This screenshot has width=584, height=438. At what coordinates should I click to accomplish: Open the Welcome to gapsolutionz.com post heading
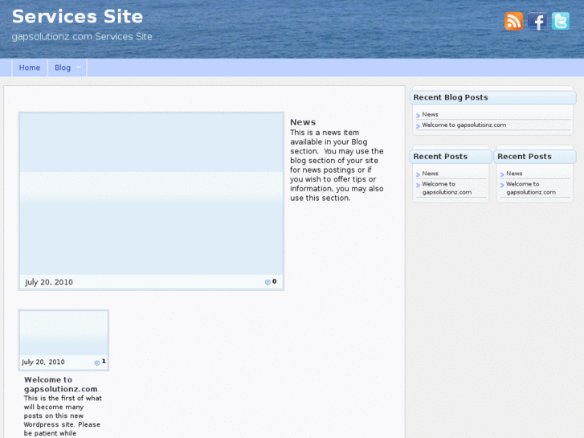[x=61, y=384]
